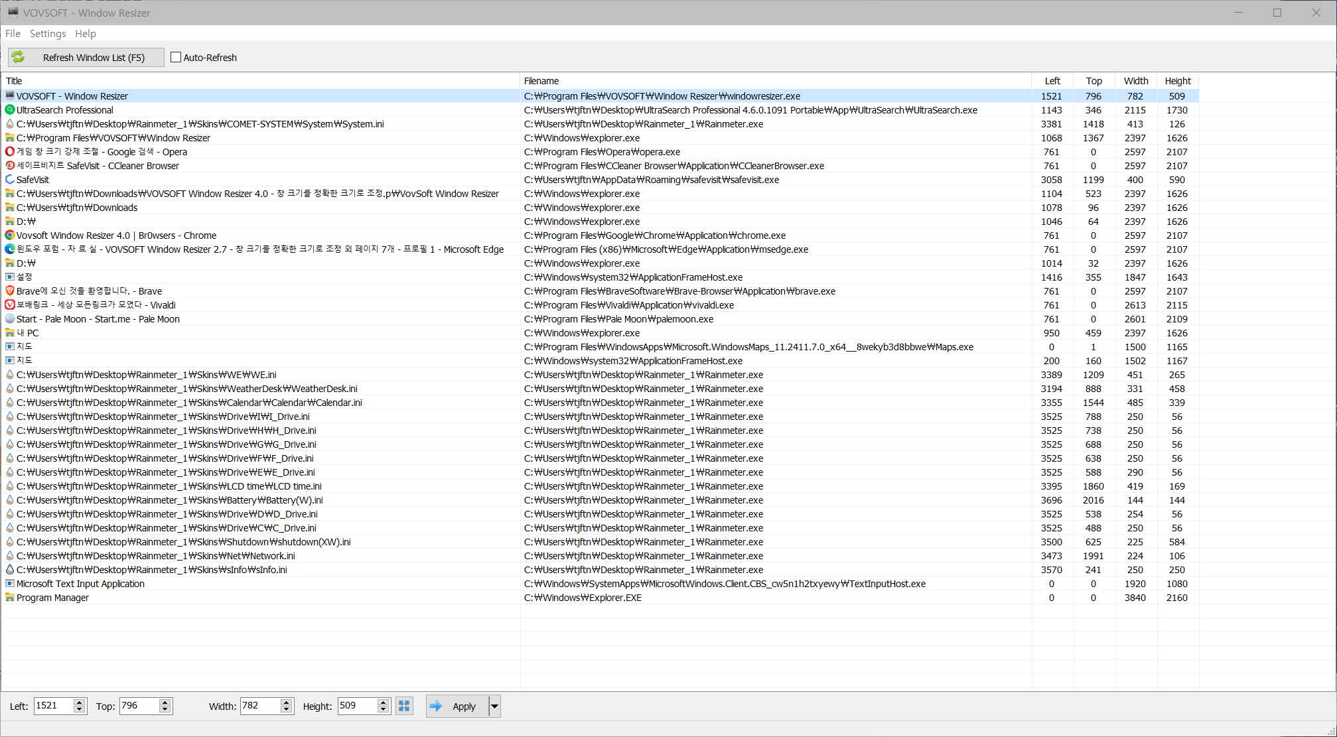Screen dimensions: 1337x737
Task: Click into the Top value field
Action: pos(139,706)
